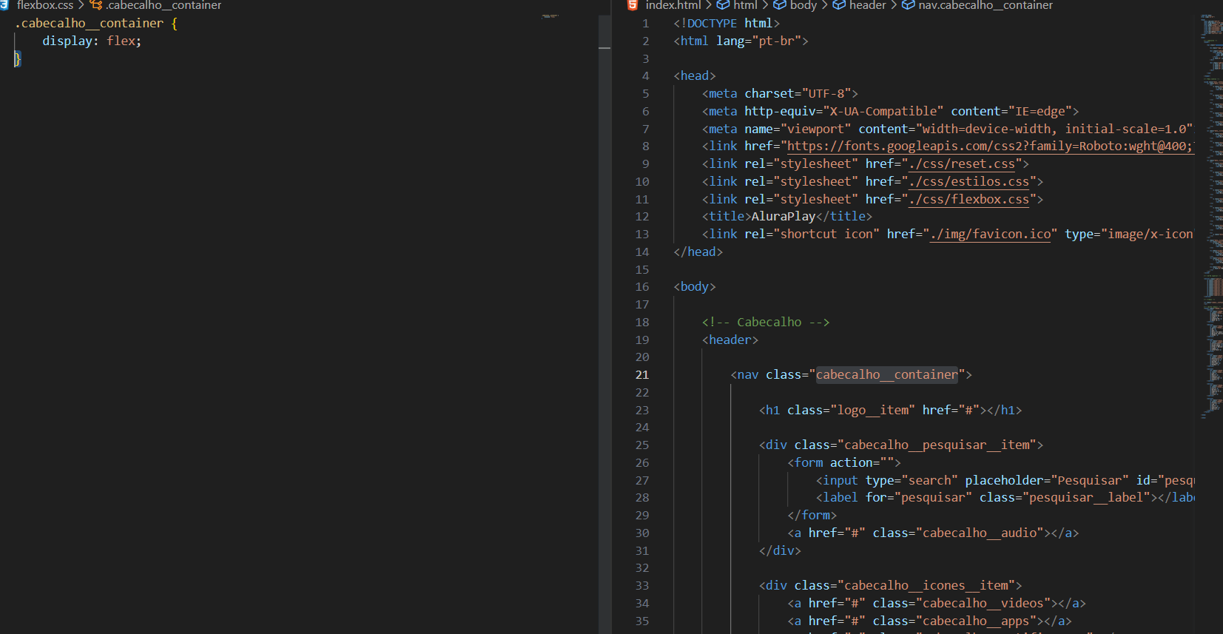Click line number 33 in the gutter
This screenshot has height=634, width=1223.
pos(641,586)
